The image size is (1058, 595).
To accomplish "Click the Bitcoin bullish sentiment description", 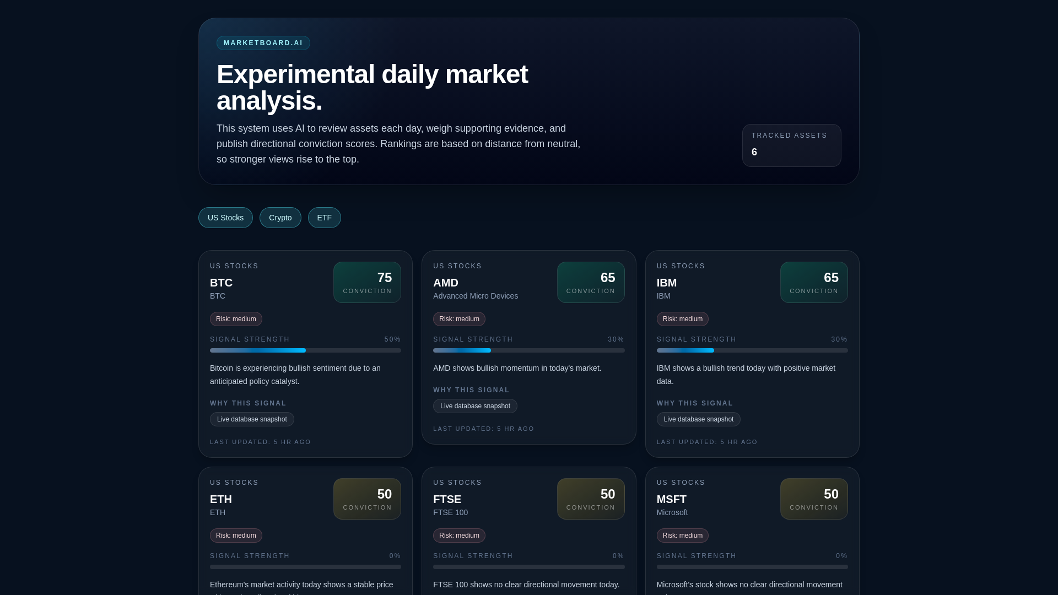I will tap(295, 375).
